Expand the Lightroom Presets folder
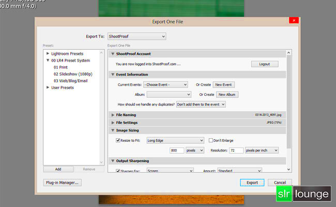 coord(48,53)
